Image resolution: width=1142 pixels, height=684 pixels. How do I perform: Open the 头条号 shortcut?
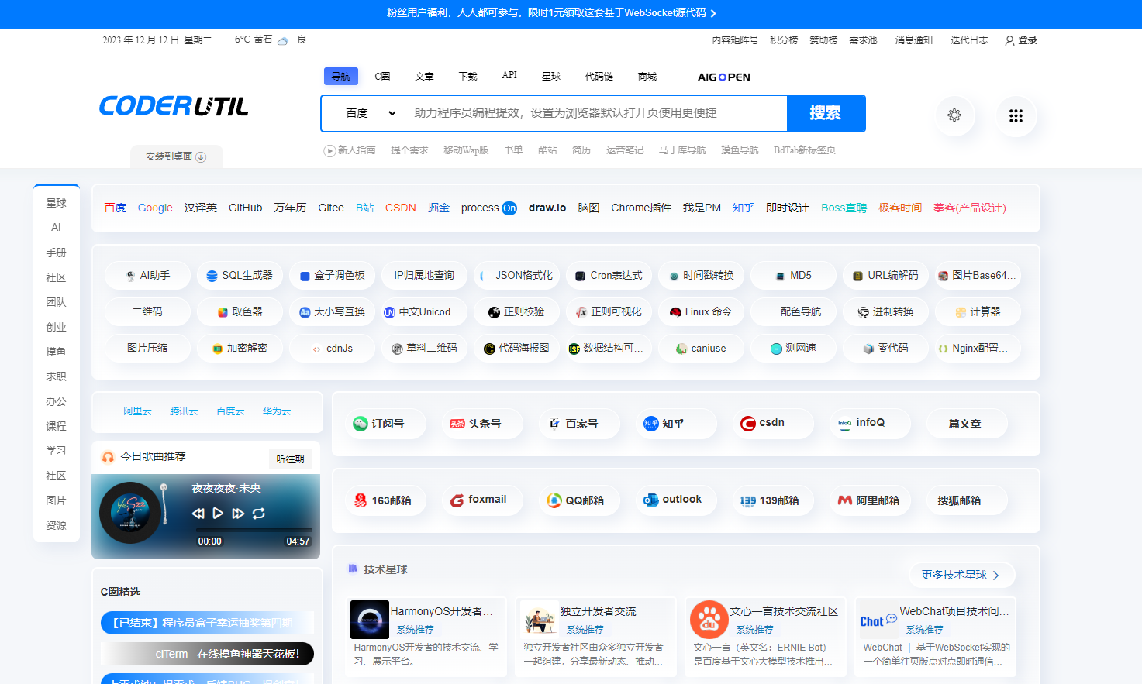483,424
